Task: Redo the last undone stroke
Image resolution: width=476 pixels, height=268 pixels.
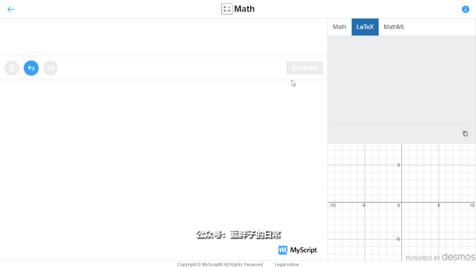Action: coord(50,68)
